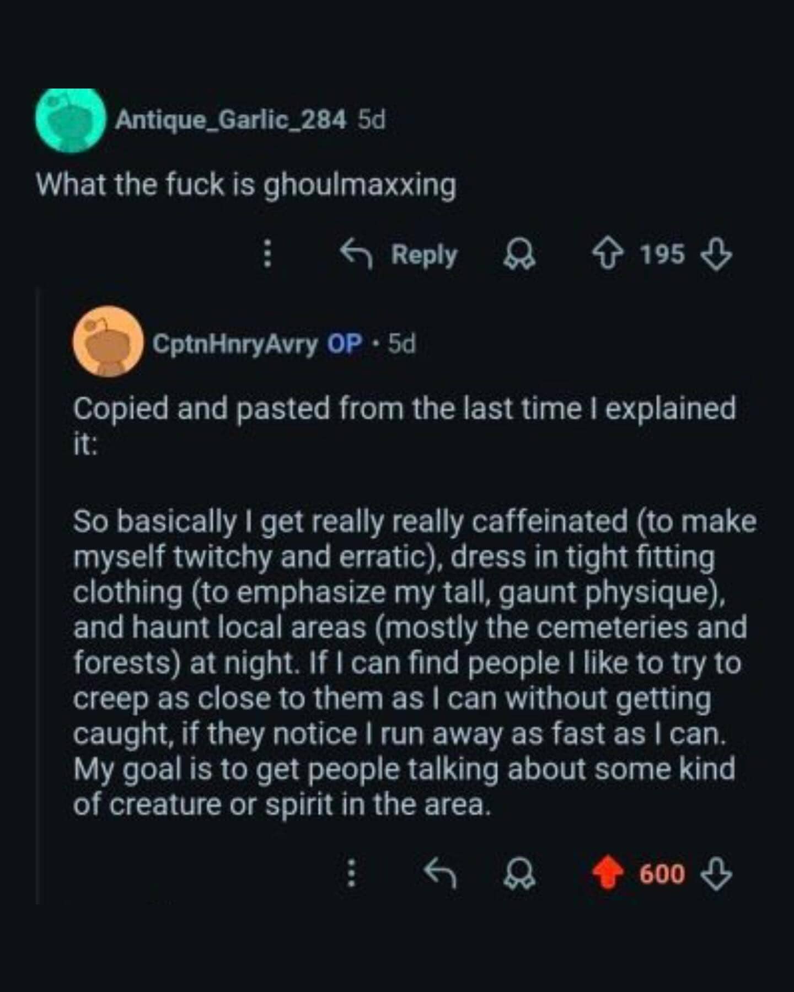
Task: Select the "What the fuck is ghoulmaxxing" comment text
Action: 246,184
